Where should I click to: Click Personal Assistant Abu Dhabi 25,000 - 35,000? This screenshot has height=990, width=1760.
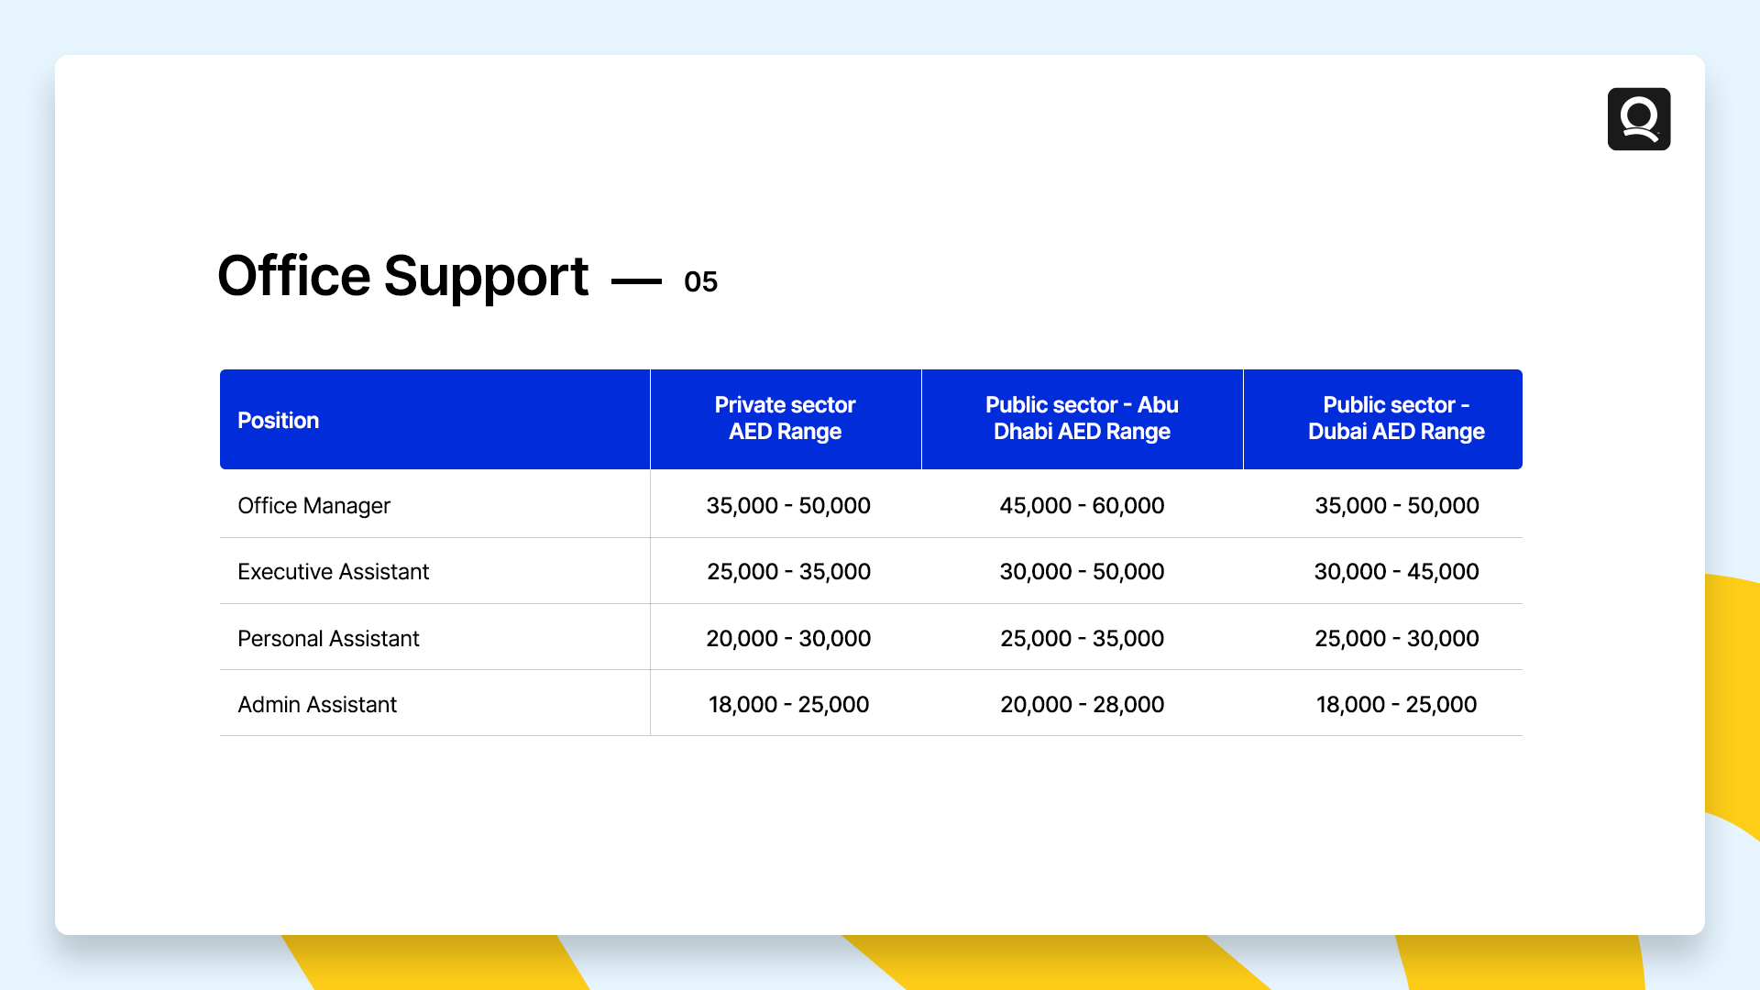pos(1082,638)
